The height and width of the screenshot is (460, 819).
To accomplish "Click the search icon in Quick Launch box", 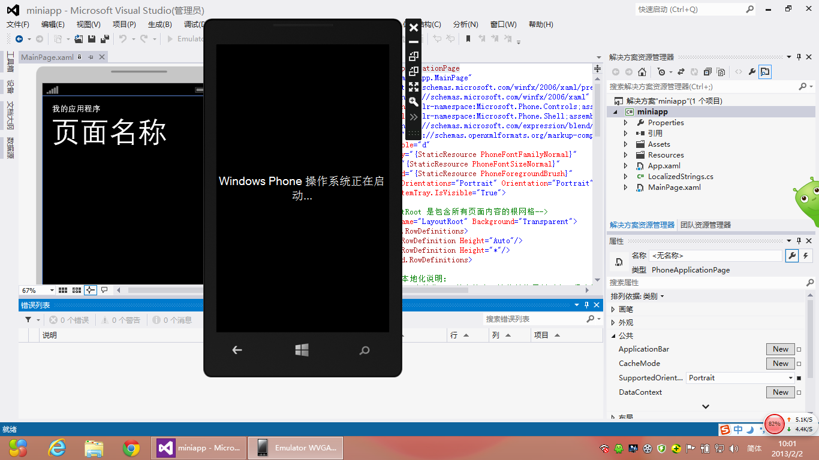I will 749,9.
